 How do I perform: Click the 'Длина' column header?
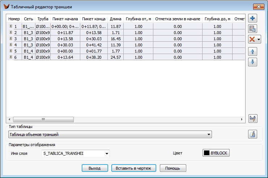pyautogui.click(x=115, y=18)
